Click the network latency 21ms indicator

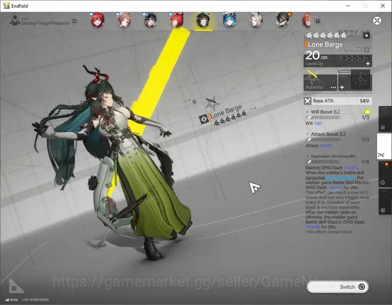tap(12, 300)
